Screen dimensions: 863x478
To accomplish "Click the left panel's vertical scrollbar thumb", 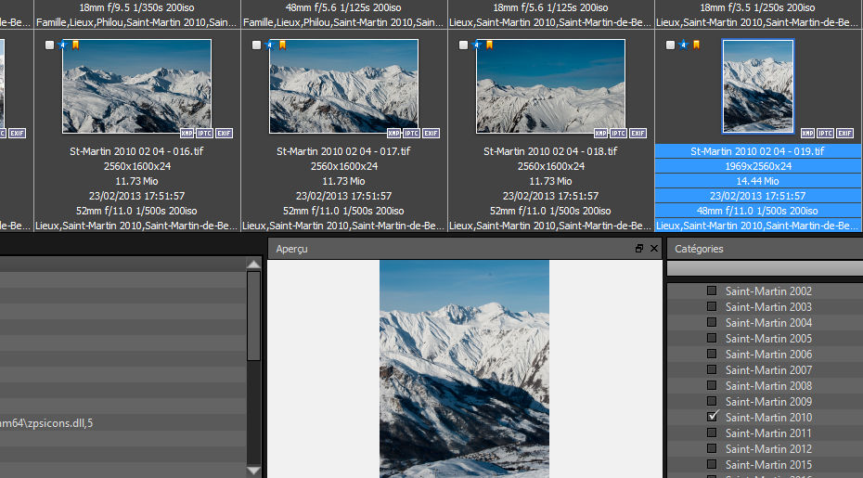I will click(x=253, y=317).
